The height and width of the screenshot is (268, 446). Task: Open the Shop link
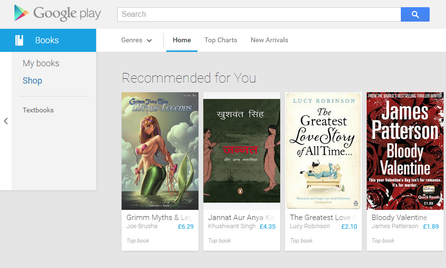[x=32, y=80]
